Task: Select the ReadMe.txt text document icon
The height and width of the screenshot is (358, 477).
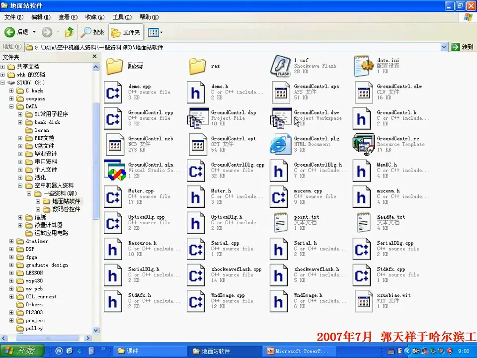Action: (364, 223)
